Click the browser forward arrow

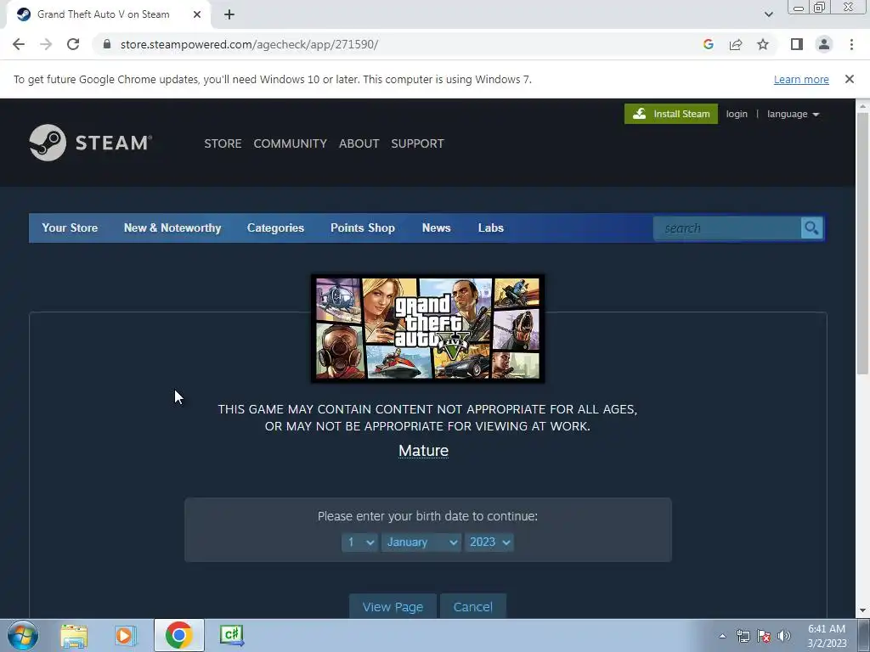coord(46,44)
